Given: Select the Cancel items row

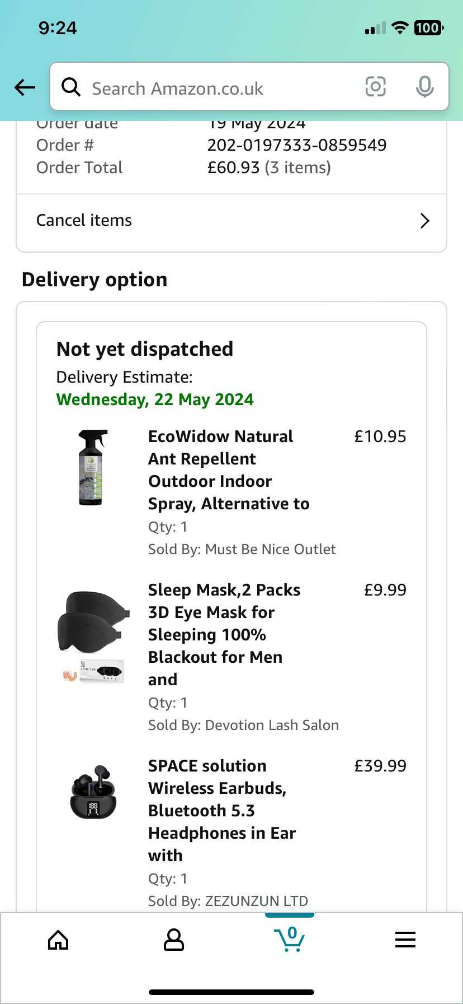Looking at the screenshot, I should 232,221.
